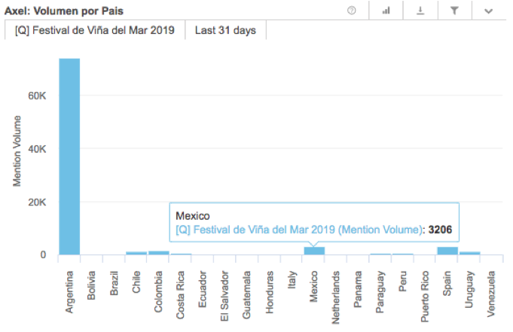Click the Mention Volume axis title

(17, 151)
